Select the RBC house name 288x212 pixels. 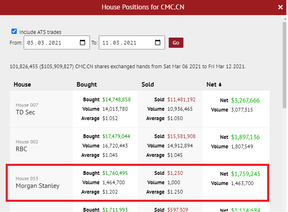(21, 149)
